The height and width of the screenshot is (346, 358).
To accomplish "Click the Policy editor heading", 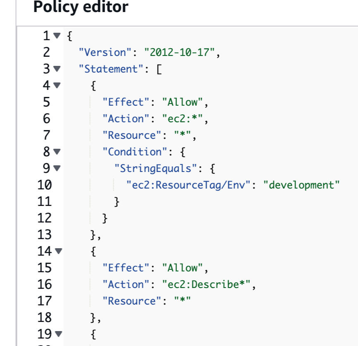I will point(81,7).
